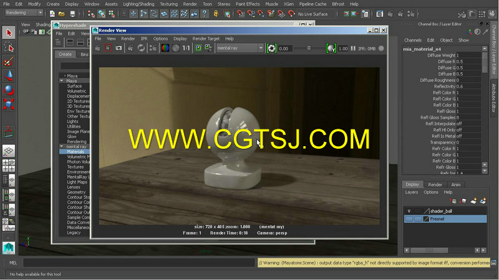Image resolution: width=499 pixels, height=280 pixels.
Task: Pause IPR tuning in Render View
Action: pyautogui.click(x=353, y=49)
